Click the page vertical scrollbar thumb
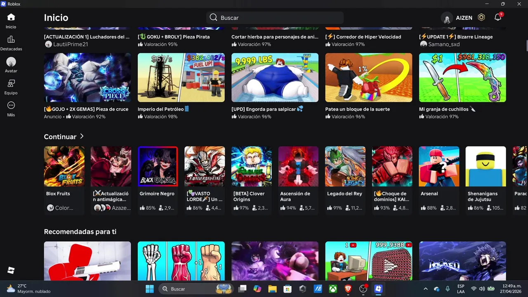528x297 pixels. coord(526,45)
